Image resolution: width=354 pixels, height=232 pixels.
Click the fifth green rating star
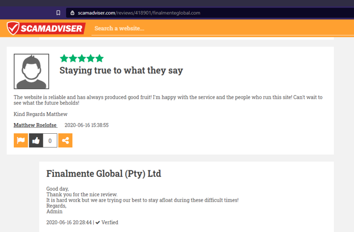pos(99,59)
